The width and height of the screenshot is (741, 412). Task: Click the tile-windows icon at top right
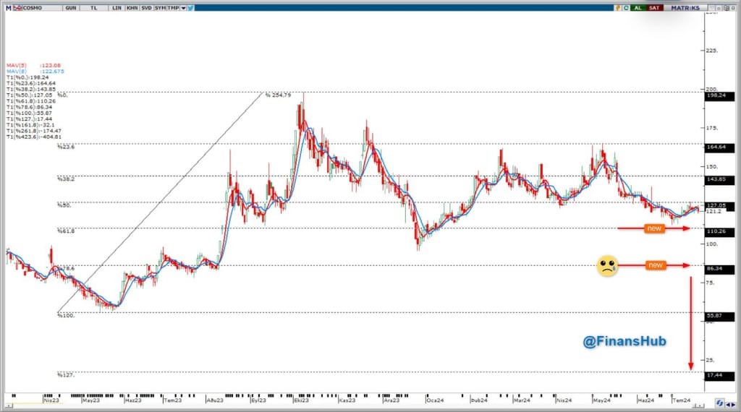click(x=727, y=8)
